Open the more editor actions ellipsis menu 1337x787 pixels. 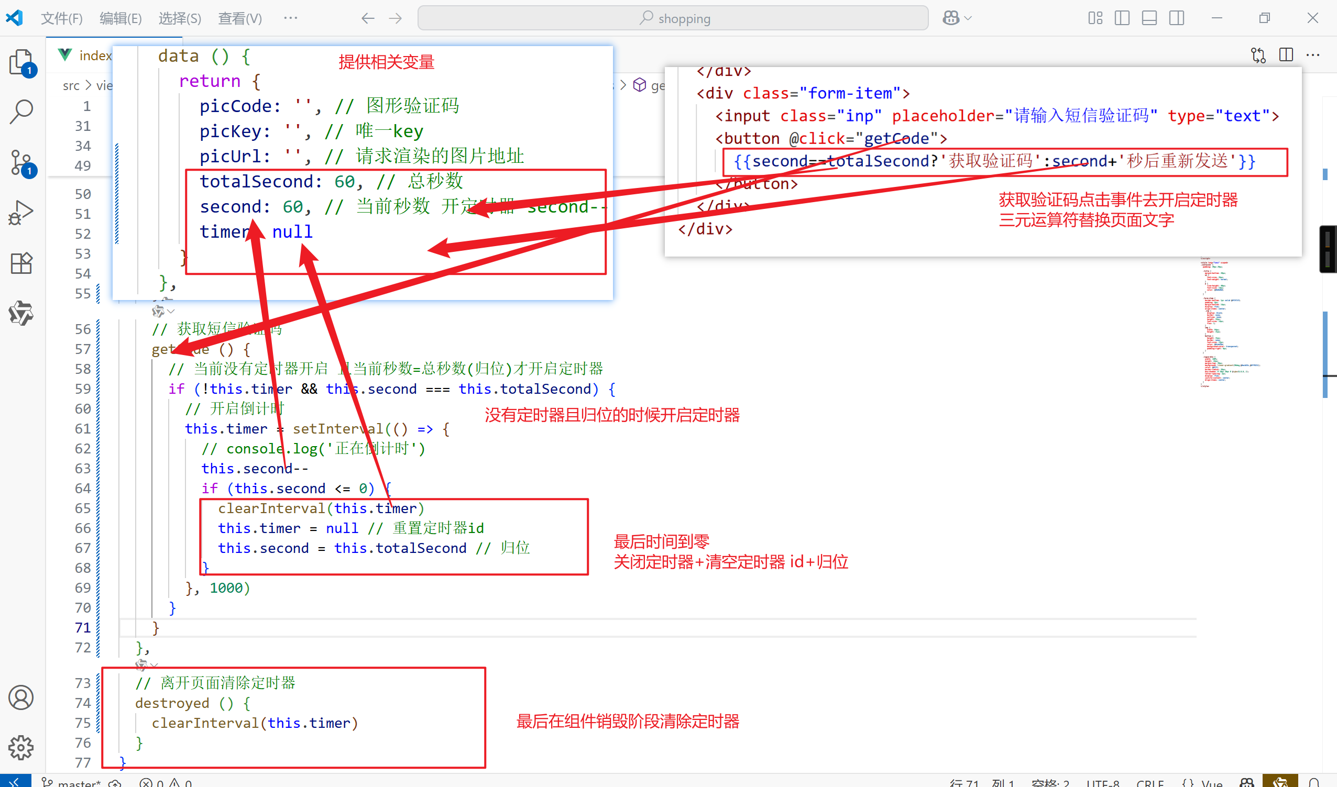tap(1312, 54)
